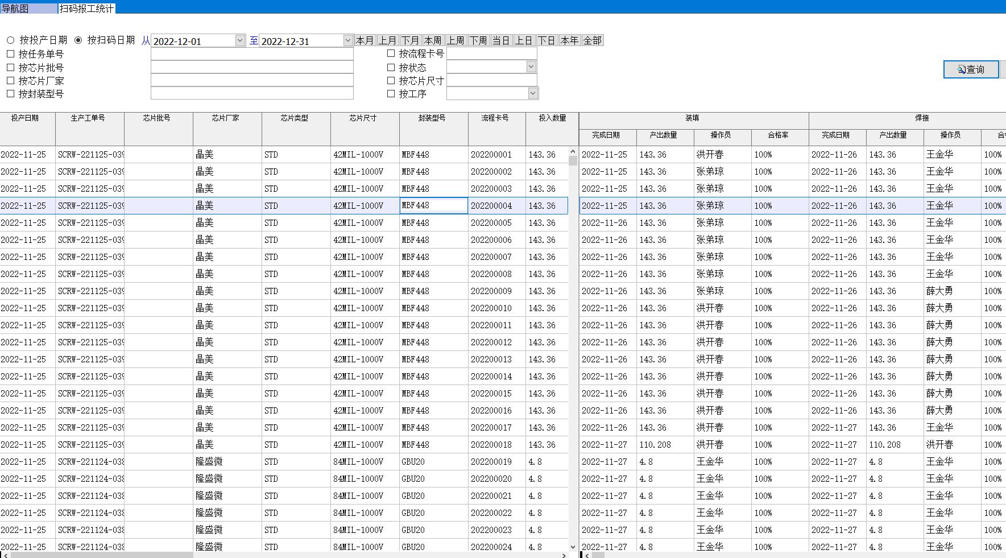The height and width of the screenshot is (558, 1006).
Task: Expand the end date 2022-12-31 dropdown
Action: click(348, 40)
